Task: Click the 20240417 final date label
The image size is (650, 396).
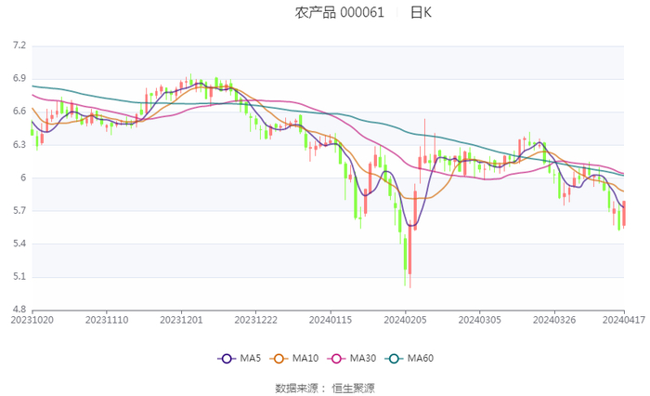Action: coord(622,319)
